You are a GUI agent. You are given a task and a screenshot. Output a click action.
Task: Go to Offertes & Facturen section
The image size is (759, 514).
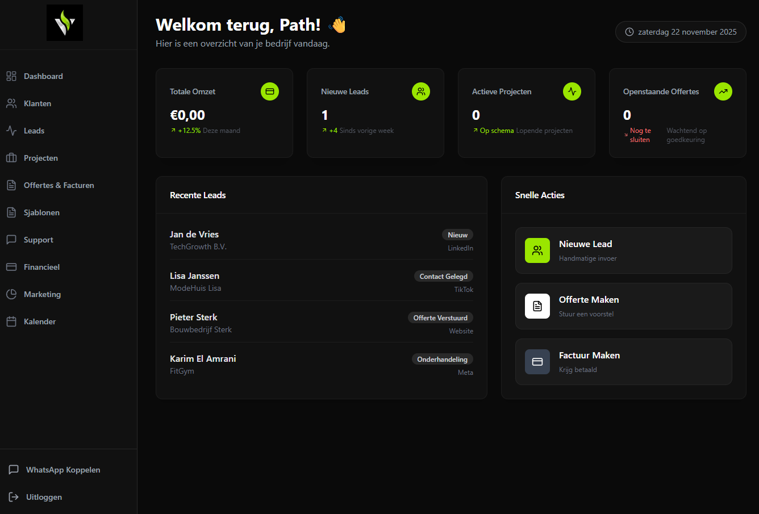pos(59,185)
